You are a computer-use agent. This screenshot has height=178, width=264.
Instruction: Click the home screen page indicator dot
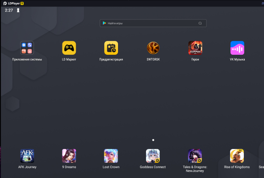(x=153, y=140)
